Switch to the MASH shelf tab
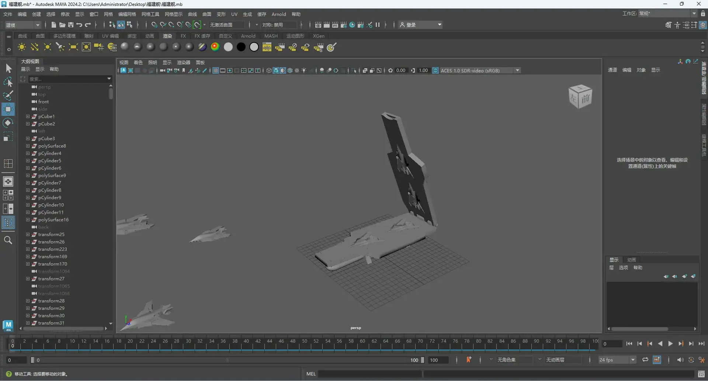Screen dimensions: 708x381 [271, 36]
